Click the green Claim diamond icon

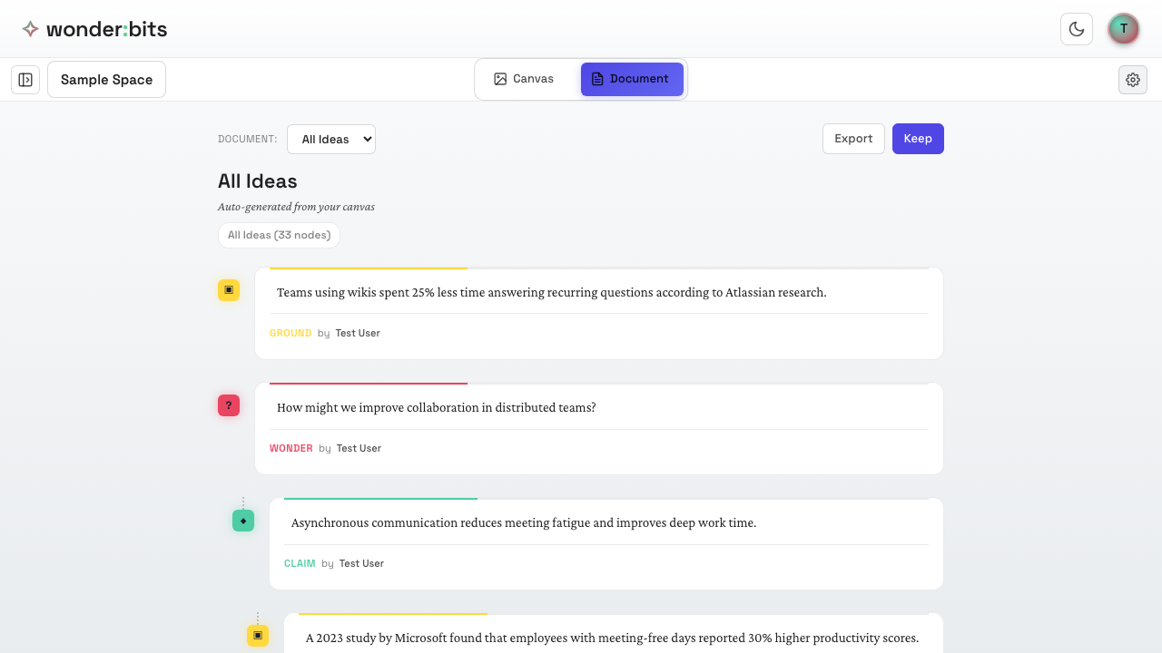point(243,521)
